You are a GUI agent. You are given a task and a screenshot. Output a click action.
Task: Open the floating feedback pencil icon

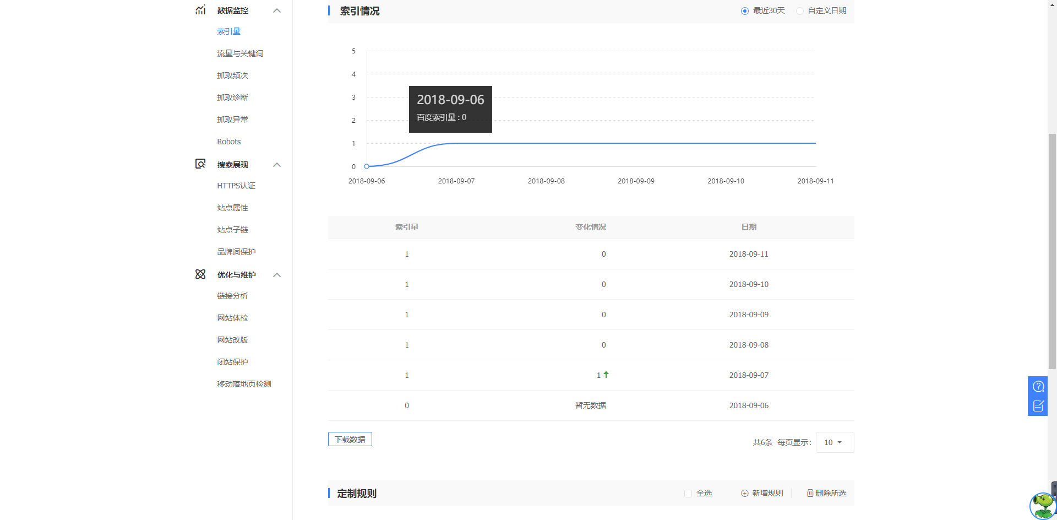1038,406
